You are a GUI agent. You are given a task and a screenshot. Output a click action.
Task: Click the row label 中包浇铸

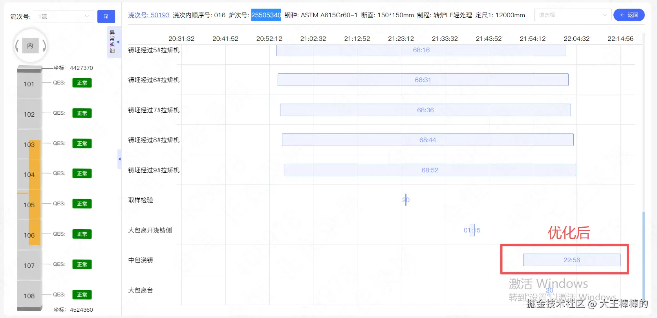141,260
